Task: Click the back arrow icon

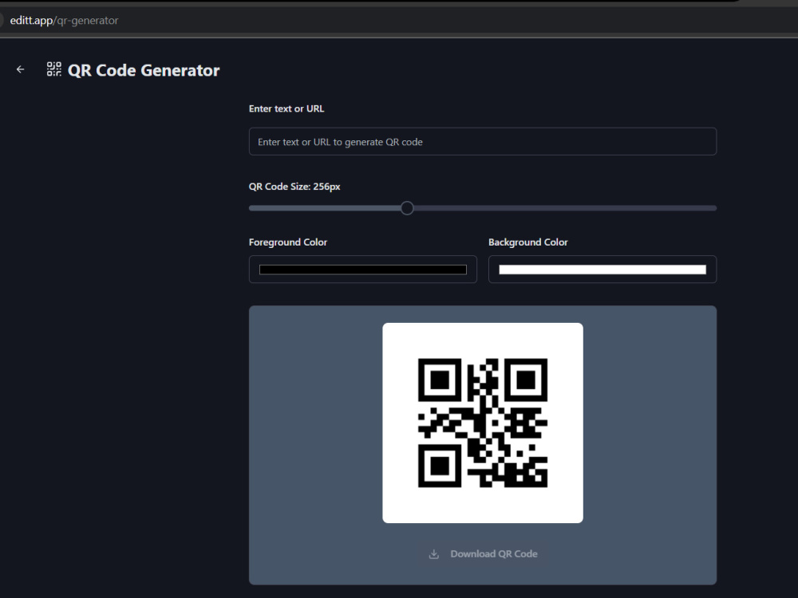Action: coord(21,69)
